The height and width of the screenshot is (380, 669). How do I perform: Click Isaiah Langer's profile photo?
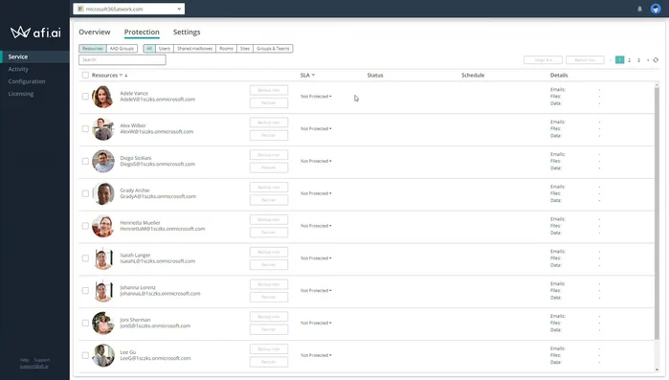click(102, 258)
